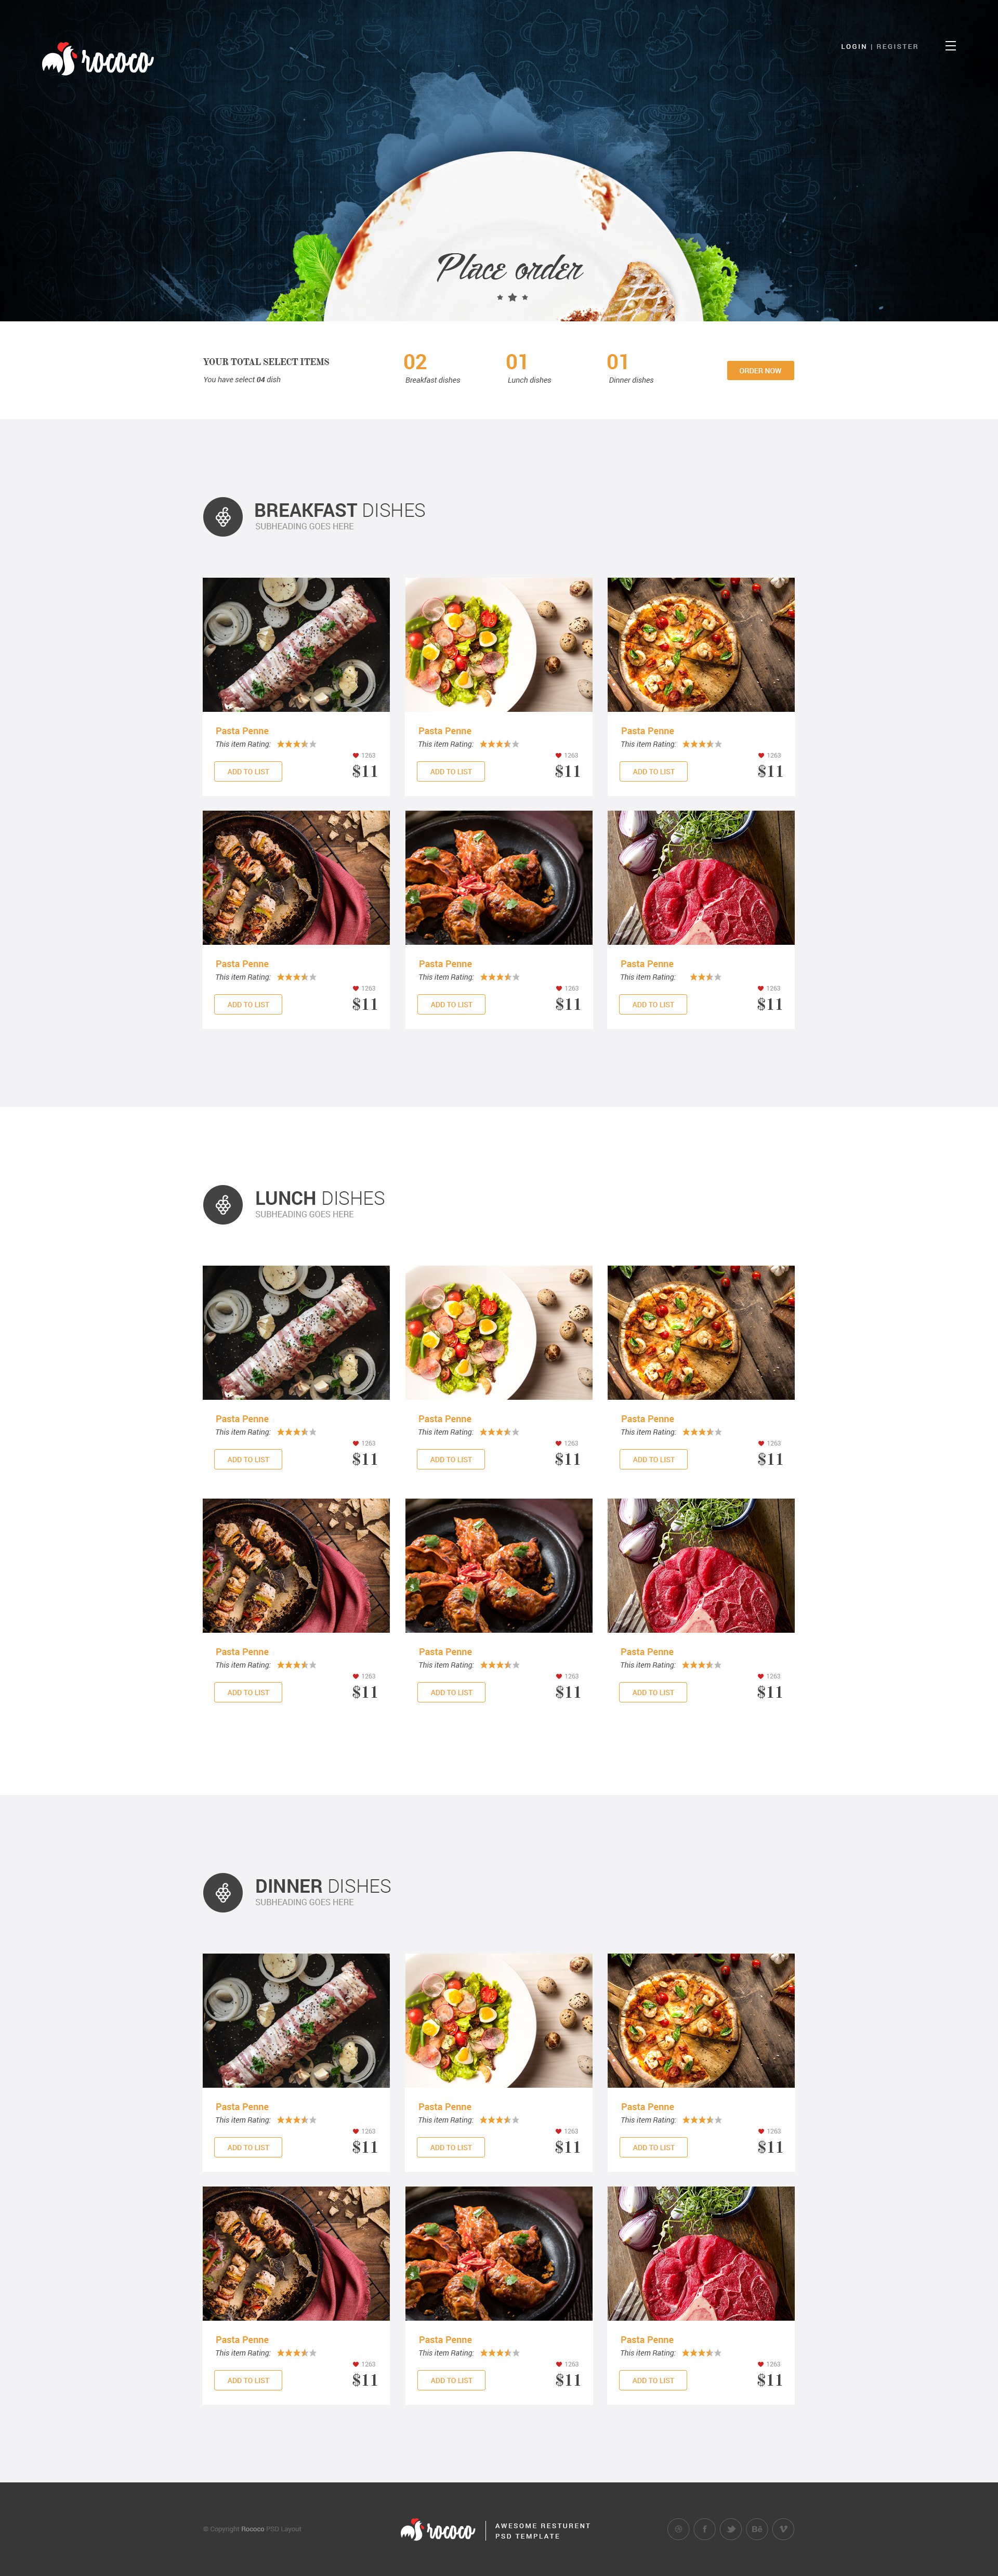Click the Rococo logo in the footer
Screen dimensions: 998x2576
437,2530
